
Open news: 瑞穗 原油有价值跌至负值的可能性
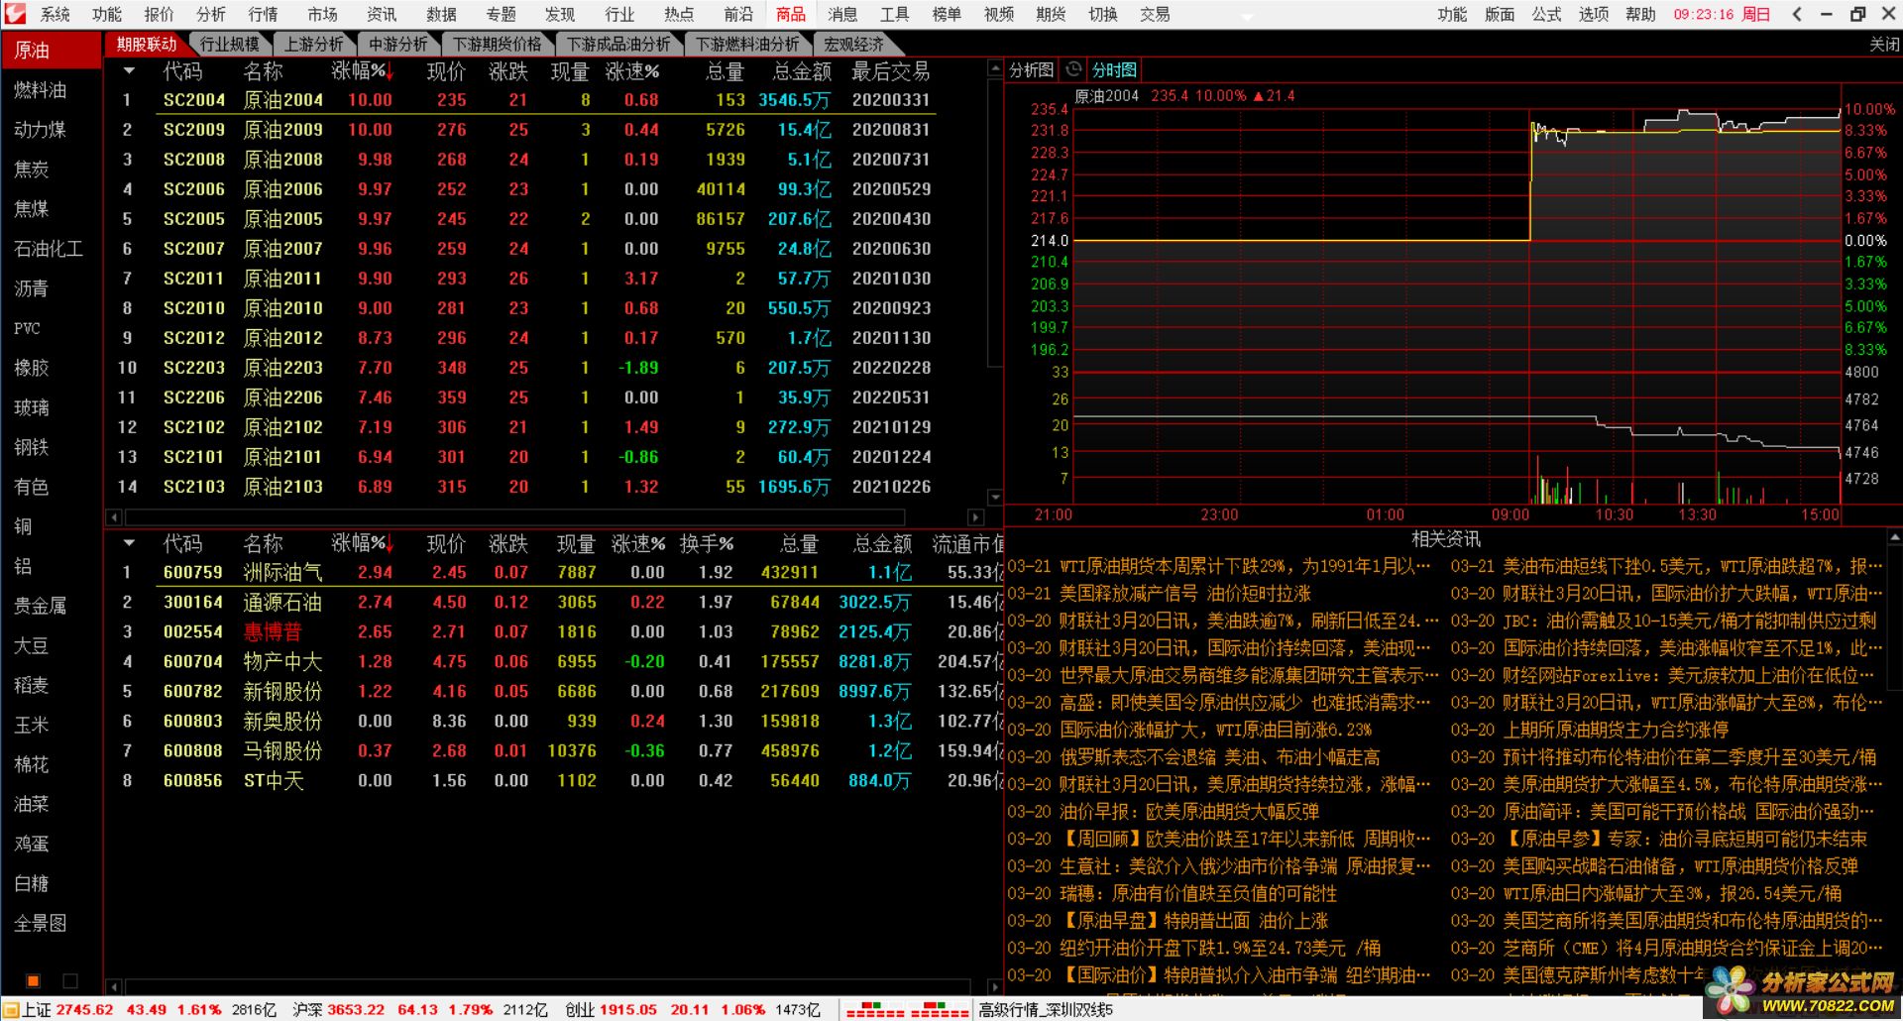(1173, 893)
